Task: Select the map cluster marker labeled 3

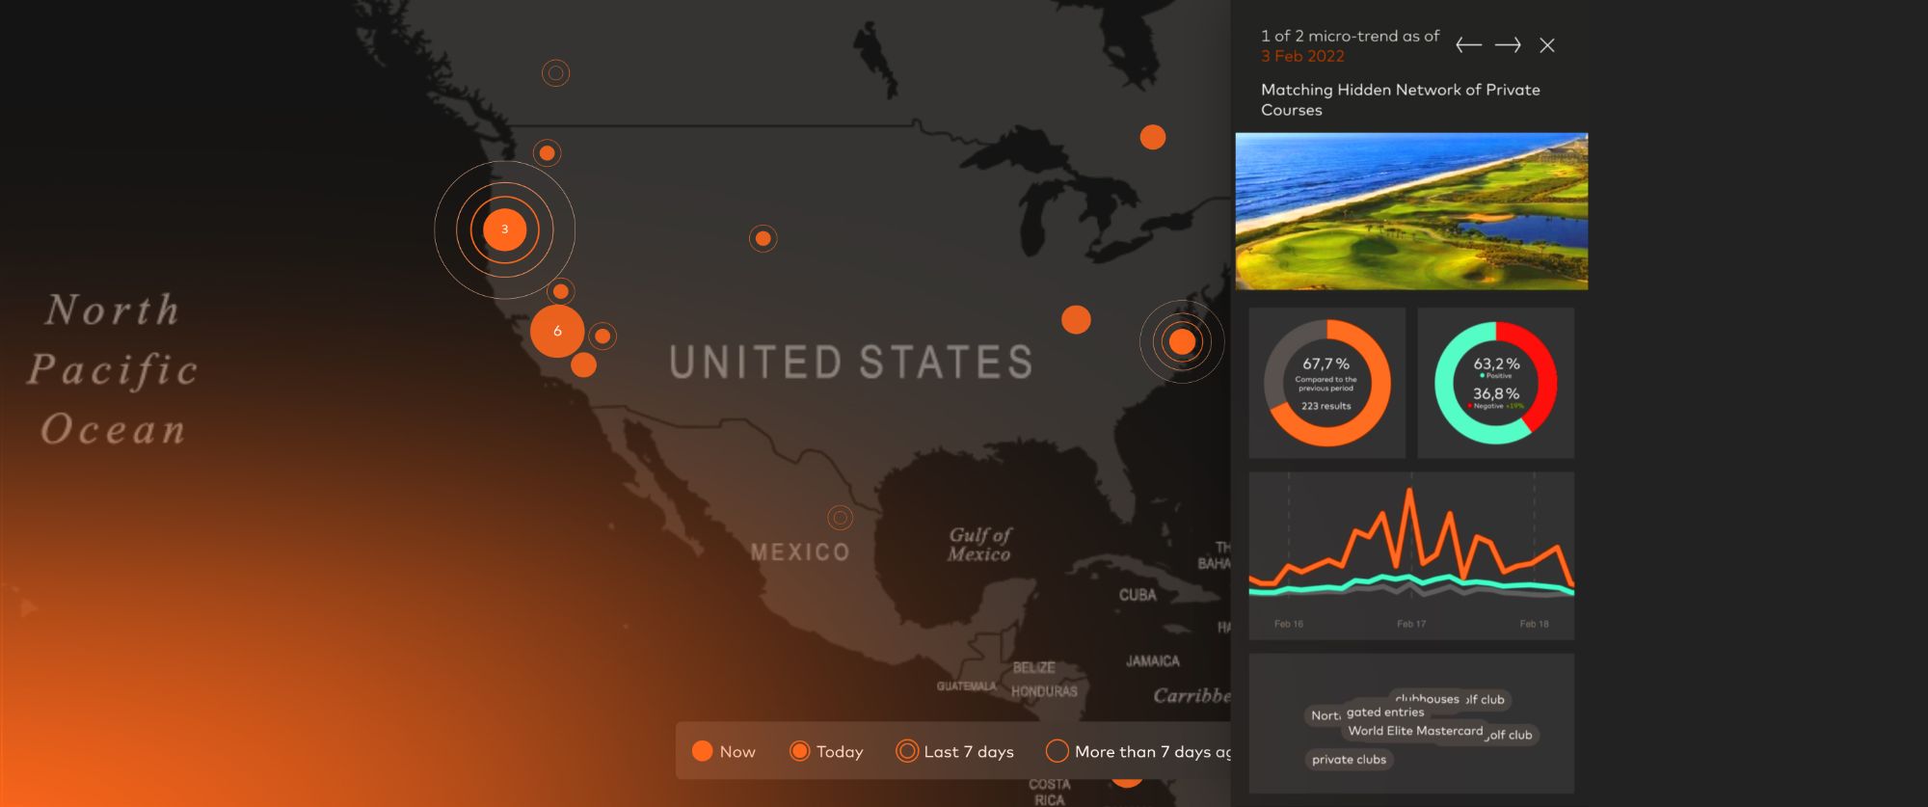Action: tap(504, 229)
